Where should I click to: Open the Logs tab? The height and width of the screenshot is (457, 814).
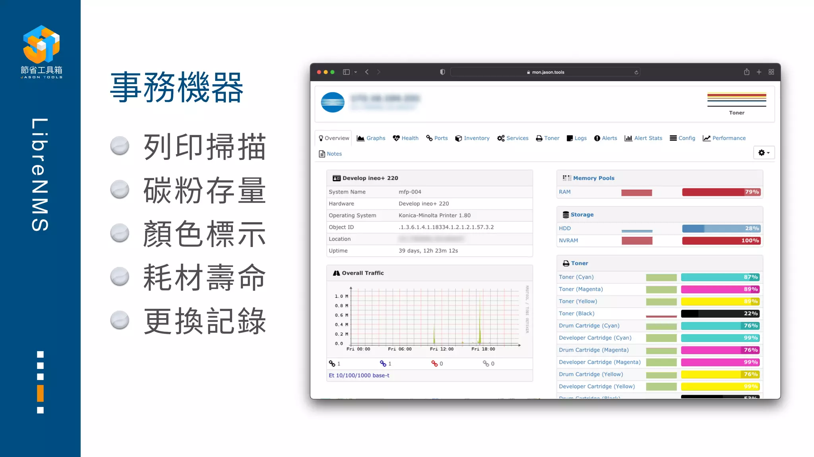coord(576,138)
